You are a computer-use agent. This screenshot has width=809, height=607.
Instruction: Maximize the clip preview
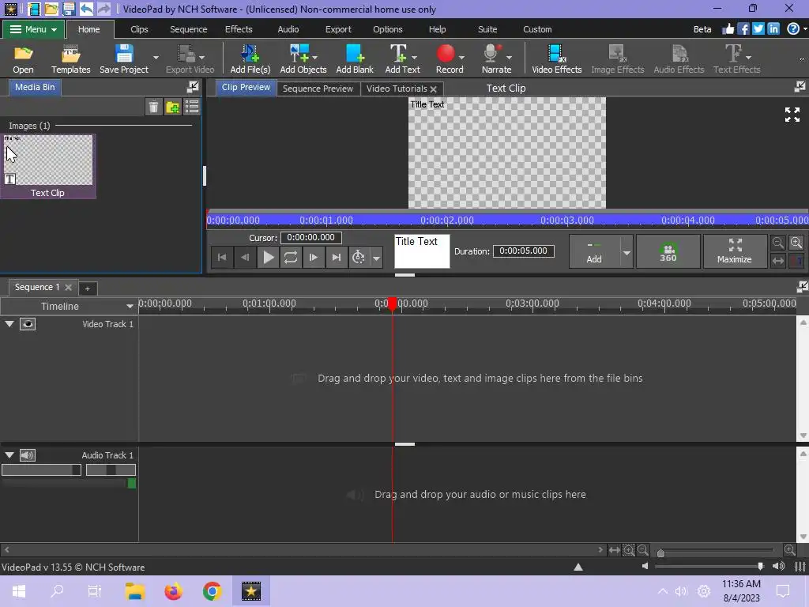point(734,251)
